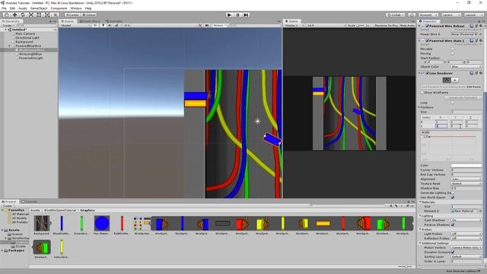Click the Play button
487x274 pixels.
click(229, 15)
